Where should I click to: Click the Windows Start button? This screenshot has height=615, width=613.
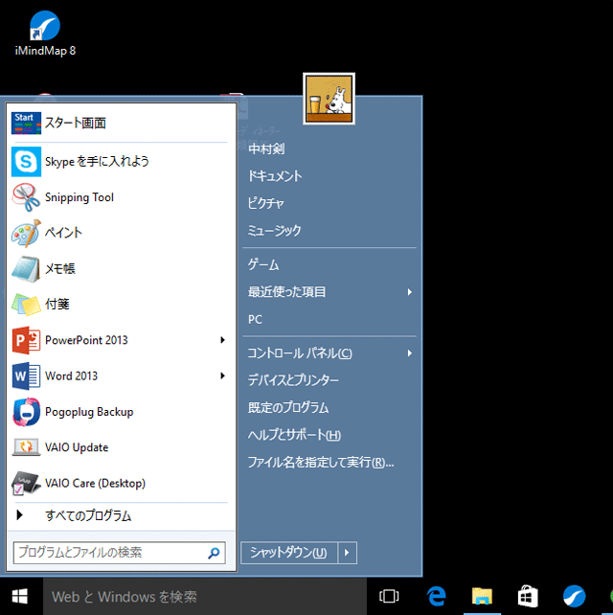tap(20, 597)
